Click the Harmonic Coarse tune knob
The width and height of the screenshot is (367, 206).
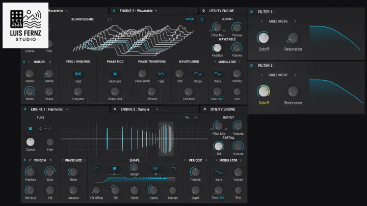coord(31,142)
